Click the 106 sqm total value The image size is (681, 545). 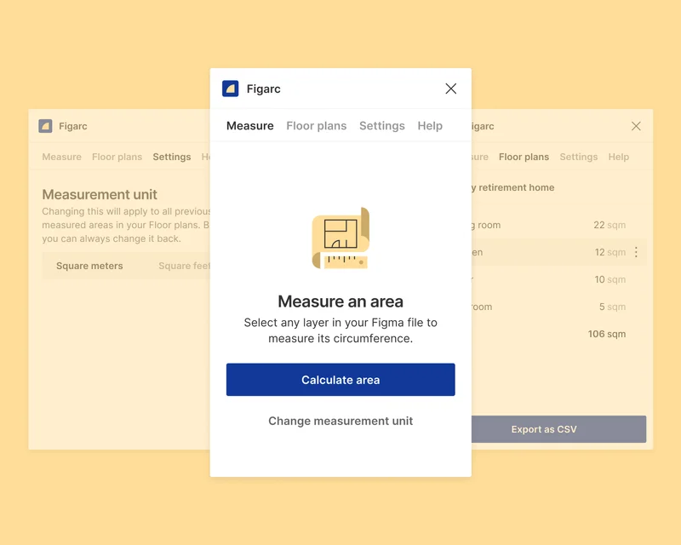[607, 334]
